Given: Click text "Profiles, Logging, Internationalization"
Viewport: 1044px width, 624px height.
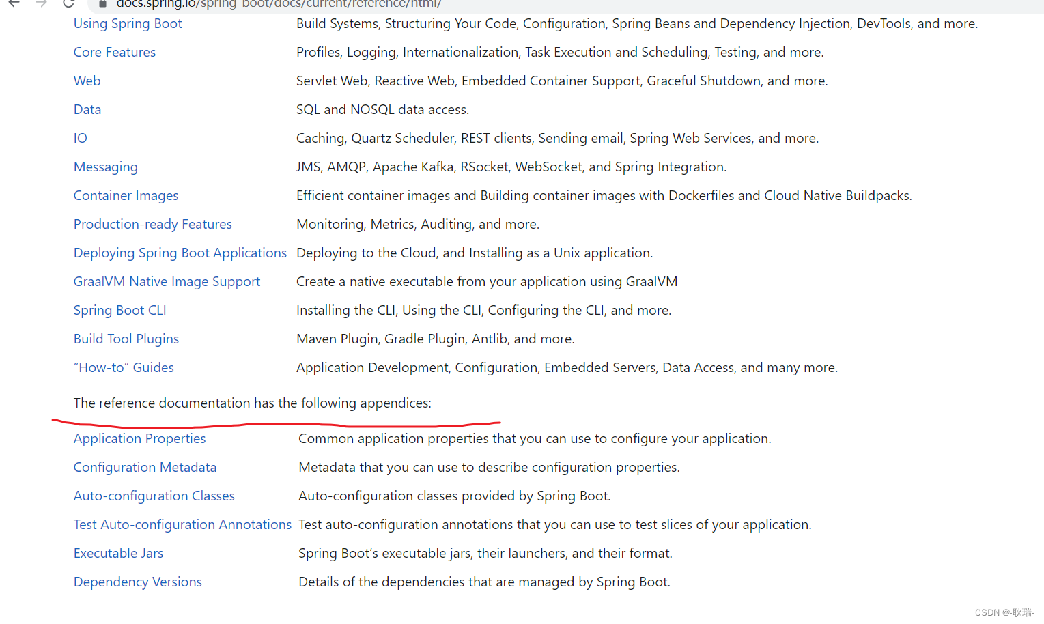Looking at the screenshot, I should point(408,53).
